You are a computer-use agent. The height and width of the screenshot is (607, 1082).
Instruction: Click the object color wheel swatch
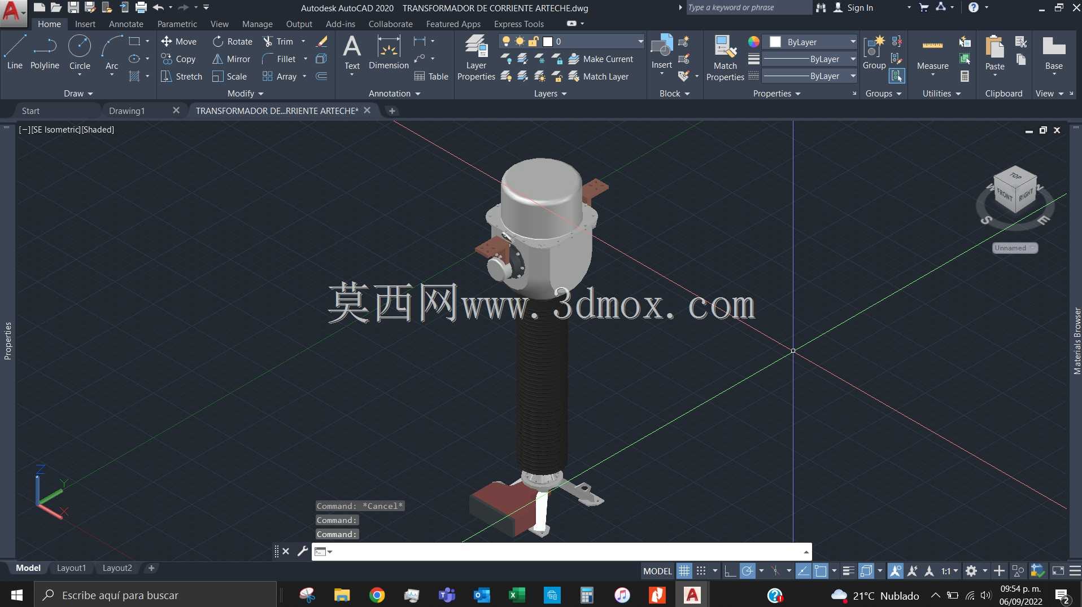point(753,42)
